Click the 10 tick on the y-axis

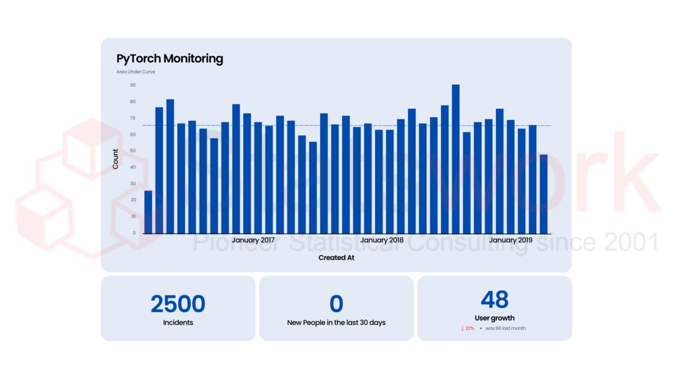tap(133, 217)
